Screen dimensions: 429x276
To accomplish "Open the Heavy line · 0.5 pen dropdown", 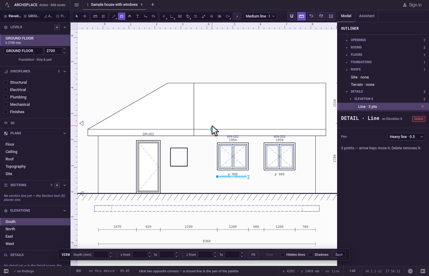I will coord(406,137).
